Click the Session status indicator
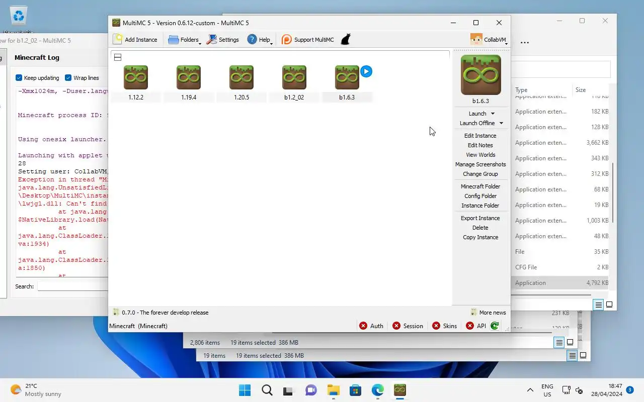This screenshot has height=402, width=644. 408,326
